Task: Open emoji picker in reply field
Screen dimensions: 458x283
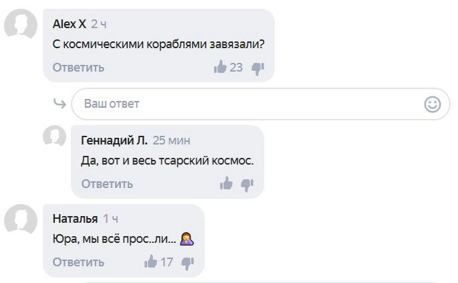Action: [x=433, y=104]
